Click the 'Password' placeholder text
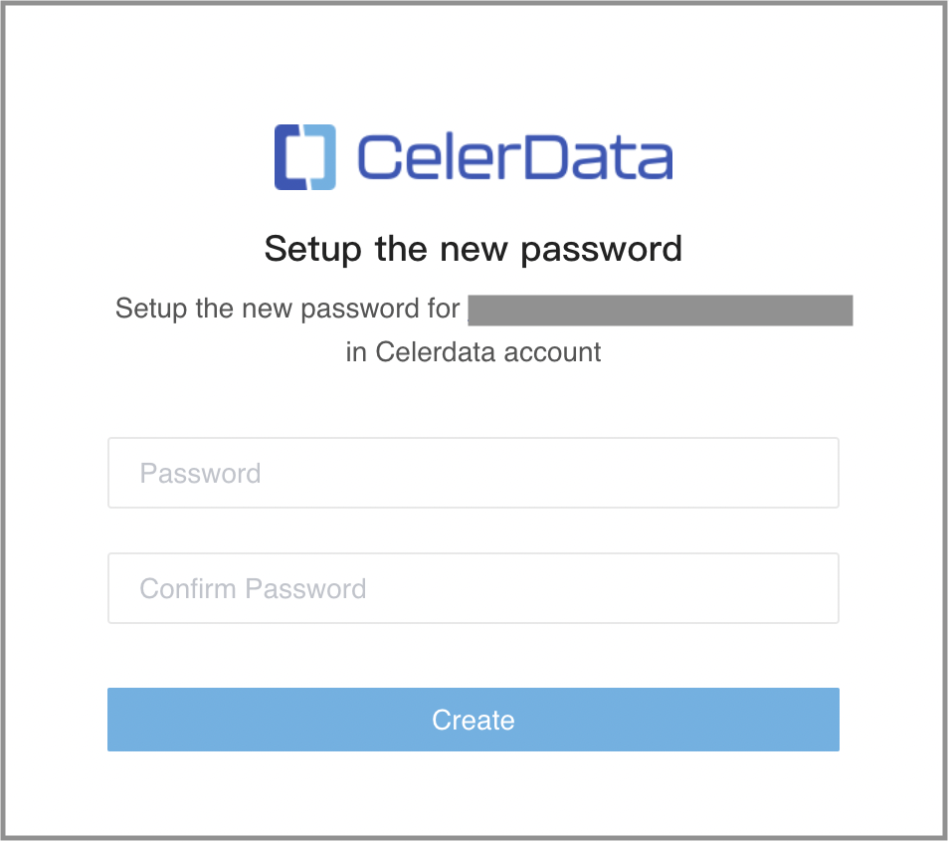Screen dimensions: 949x842 point(200,473)
